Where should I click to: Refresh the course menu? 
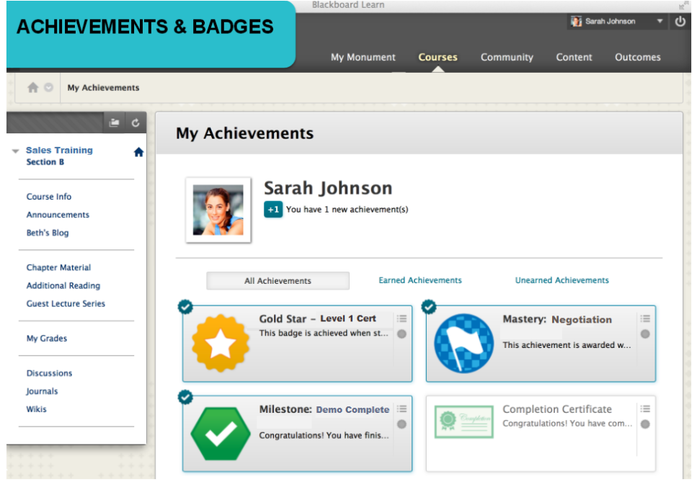136,122
